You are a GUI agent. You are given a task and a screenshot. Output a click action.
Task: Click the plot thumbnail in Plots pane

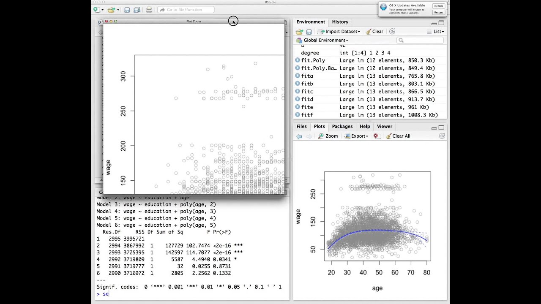coord(370,231)
